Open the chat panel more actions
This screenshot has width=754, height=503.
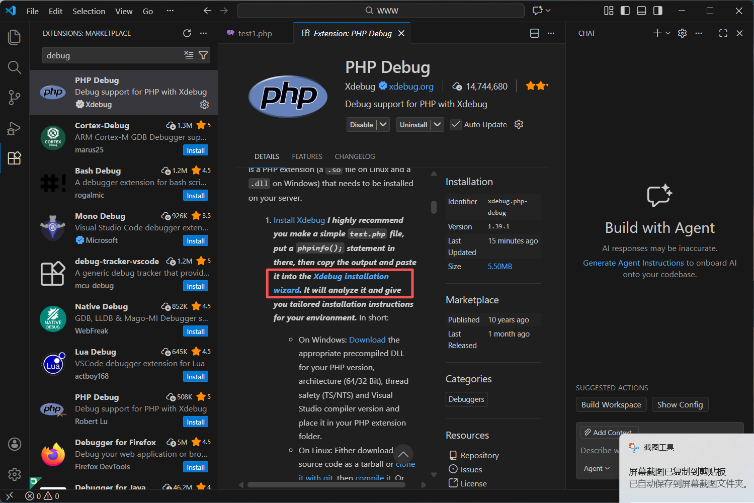click(x=699, y=33)
